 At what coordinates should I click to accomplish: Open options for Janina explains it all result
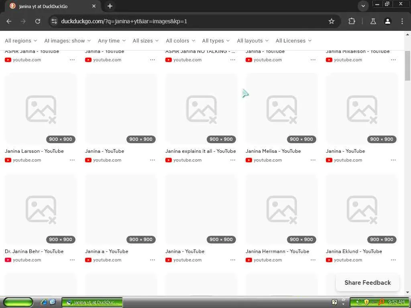tap(233, 160)
